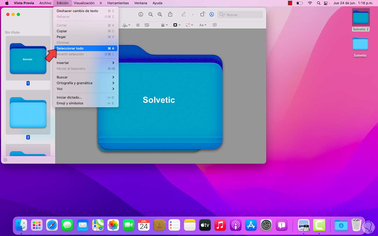Open Launchpad from the Dock
Screen dimensions: 378x236
pos(37,225)
